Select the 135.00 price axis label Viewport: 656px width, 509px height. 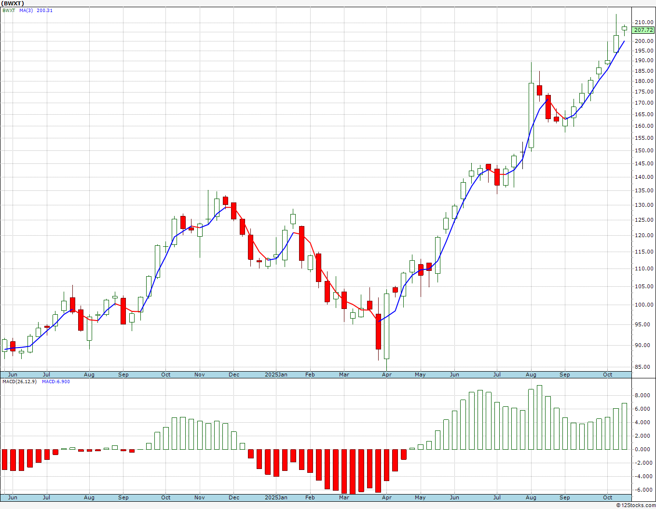[x=644, y=190]
